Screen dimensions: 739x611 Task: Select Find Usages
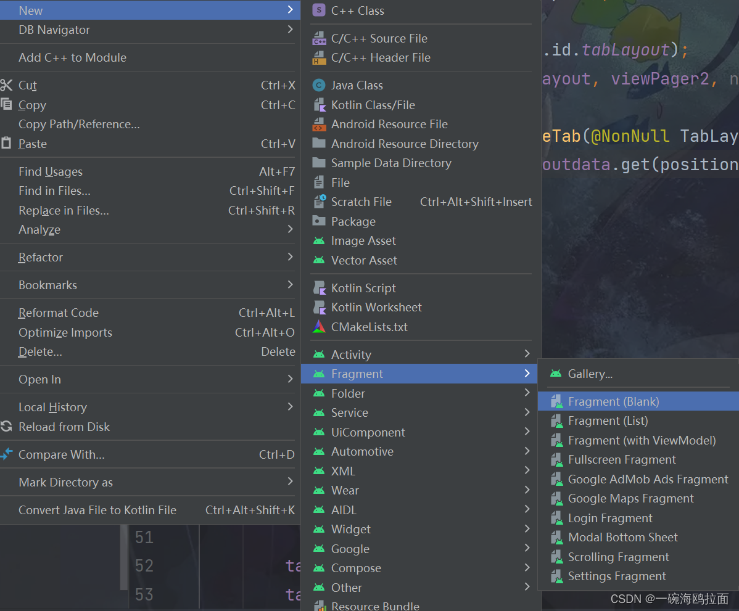pyautogui.click(x=150, y=171)
